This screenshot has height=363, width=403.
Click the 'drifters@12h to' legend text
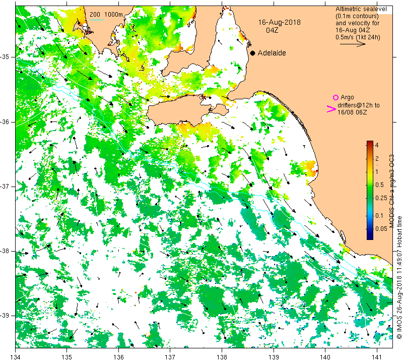(x=359, y=105)
